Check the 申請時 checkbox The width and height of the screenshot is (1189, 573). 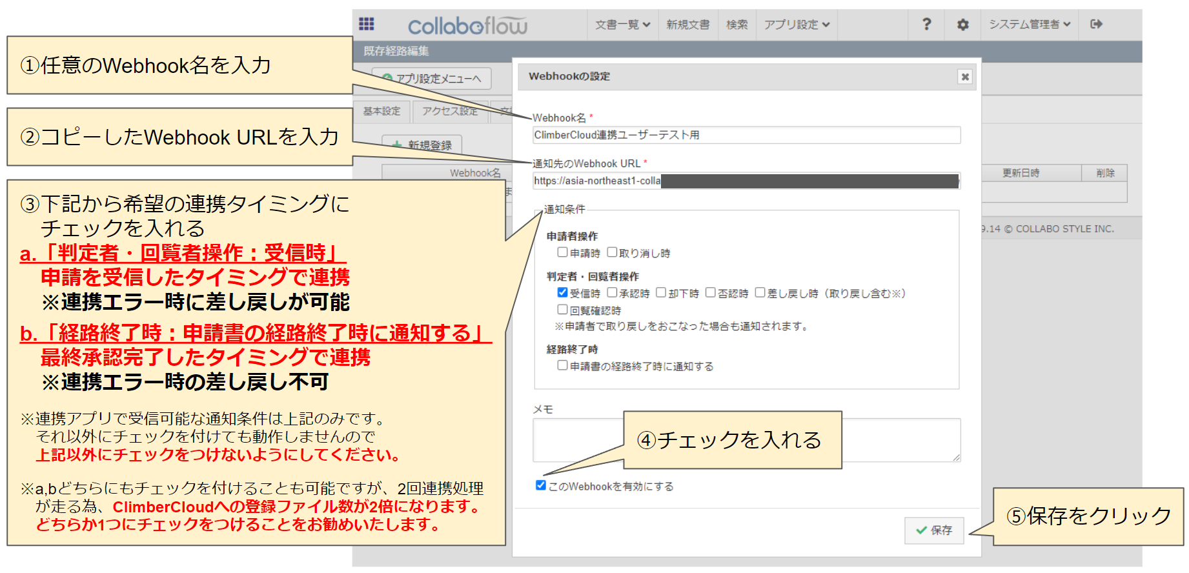(x=562, y=252)
